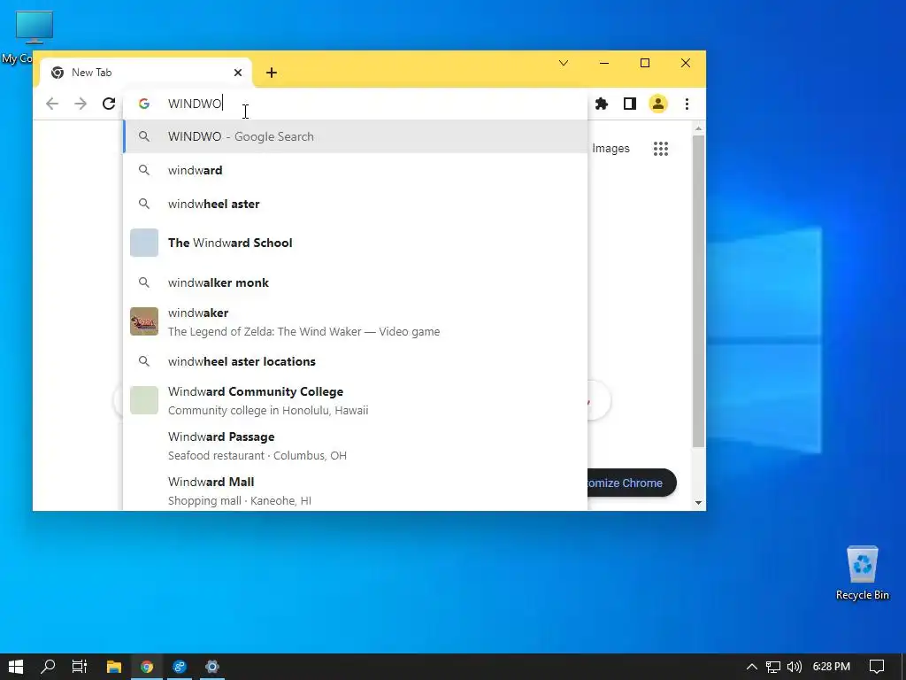This screenshot has width=906, height=680.
Task: Select the 'Windward Passage' restaurant suggestion
Action: click(356, 445)
